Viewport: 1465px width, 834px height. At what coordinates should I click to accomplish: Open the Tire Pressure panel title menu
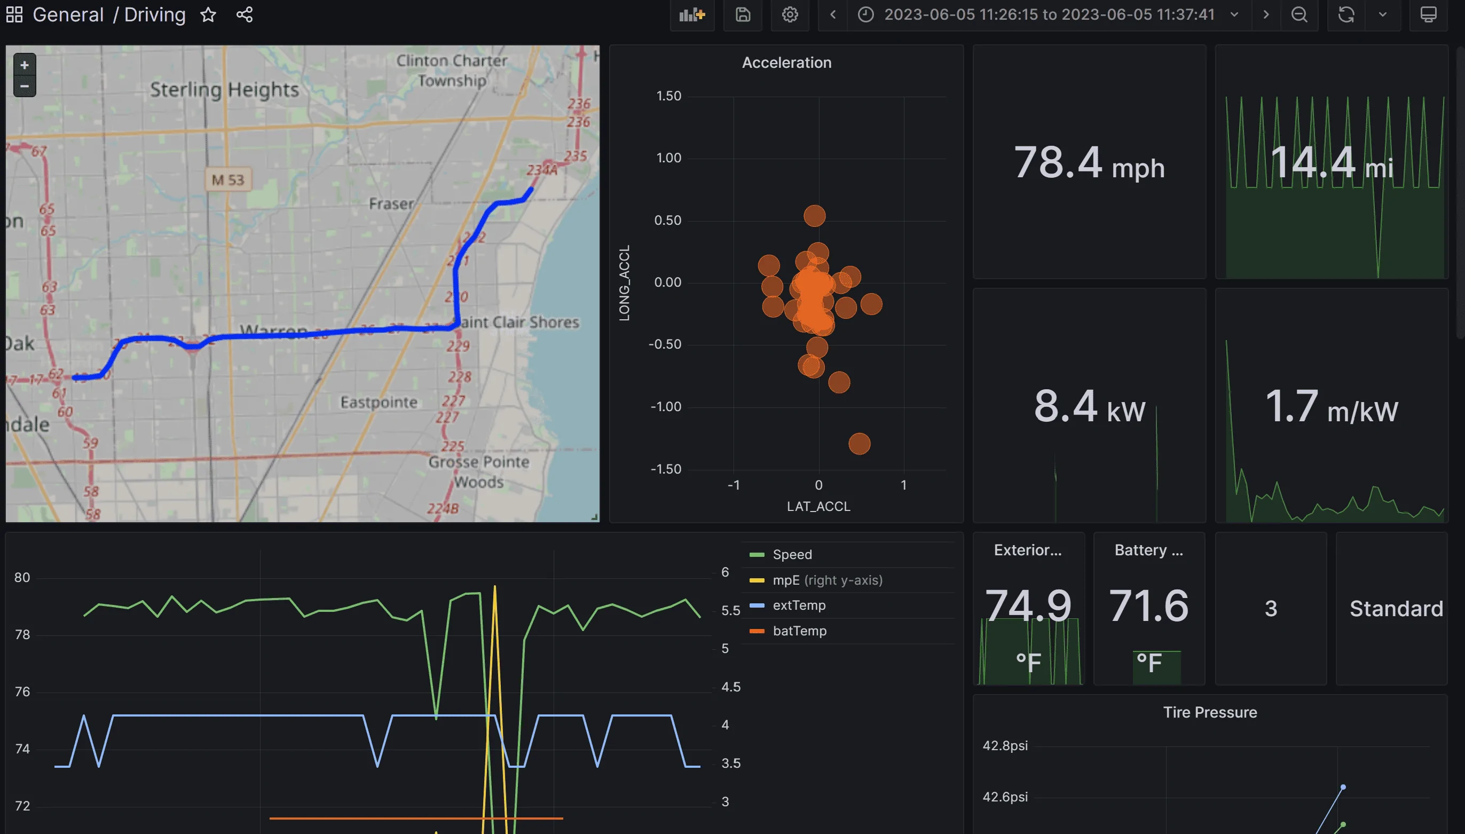click(x=1210, y=712)
